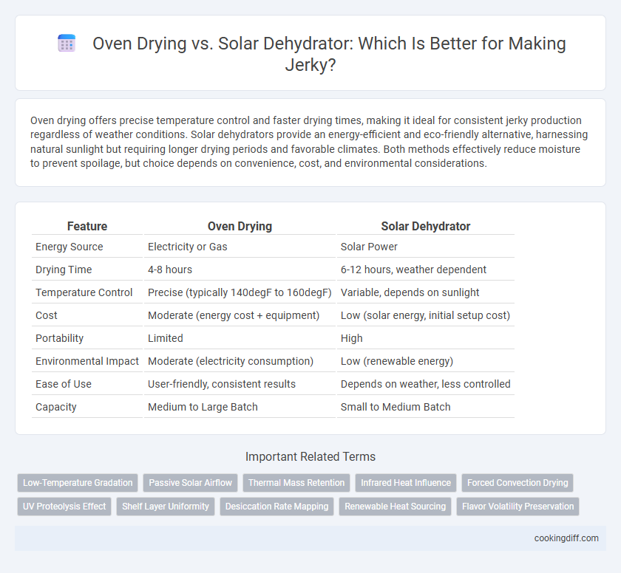Open the Desiccation Rate Mapping tag
The height and width of the screenshot is (573, 621).
276,507
